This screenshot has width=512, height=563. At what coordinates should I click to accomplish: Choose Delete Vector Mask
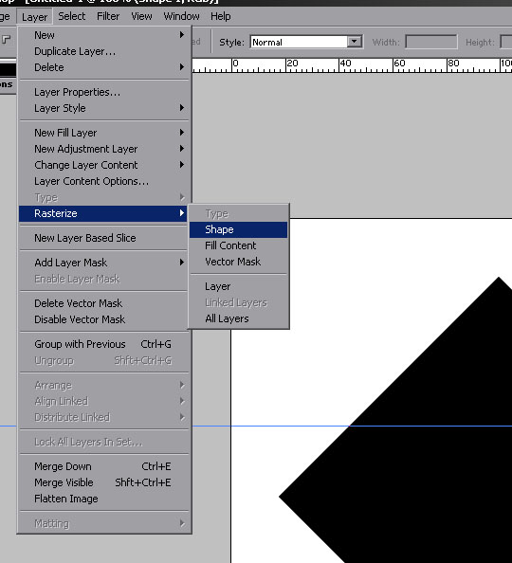(x=104, y=303)
